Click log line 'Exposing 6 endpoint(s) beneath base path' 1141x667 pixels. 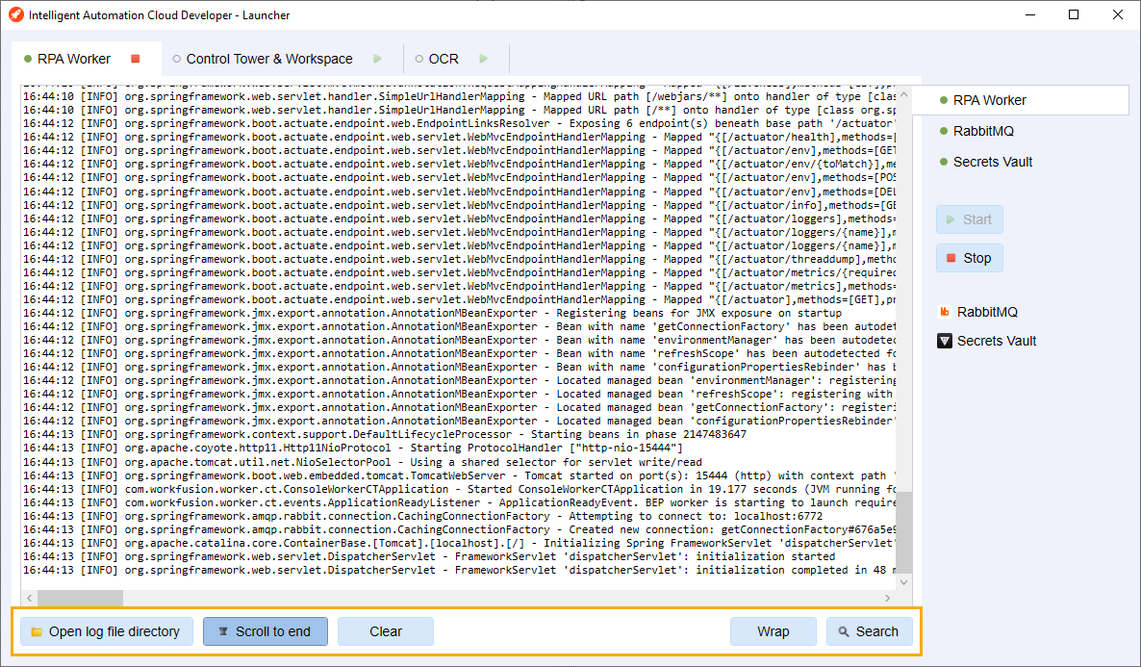pos(459,124)
